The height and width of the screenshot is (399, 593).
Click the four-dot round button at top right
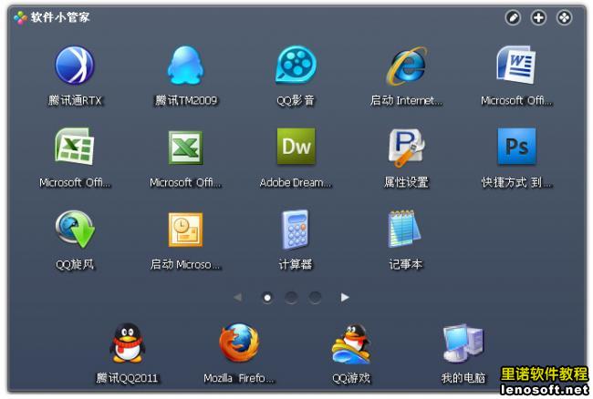point(564,17)
